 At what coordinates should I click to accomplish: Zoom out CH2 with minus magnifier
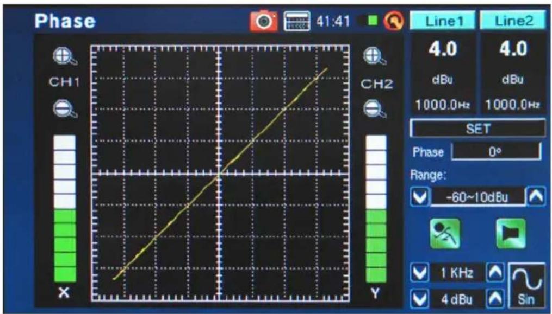click(375, 109)
